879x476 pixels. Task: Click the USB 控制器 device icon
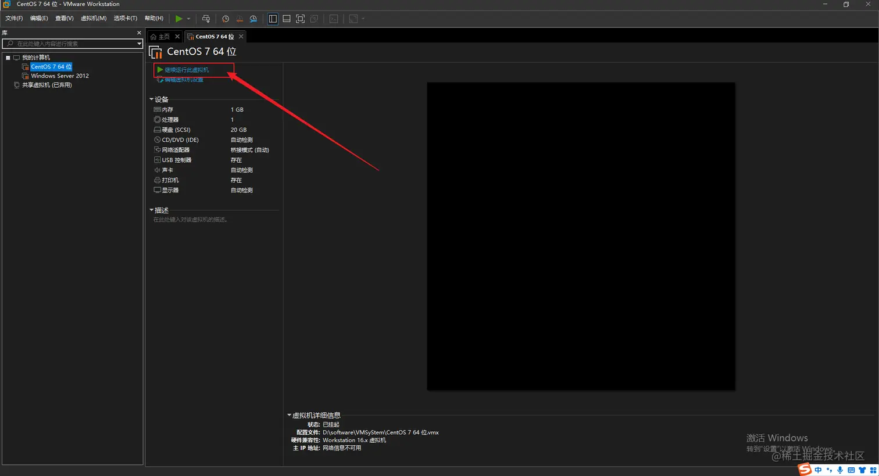click(x=157, y=160)
